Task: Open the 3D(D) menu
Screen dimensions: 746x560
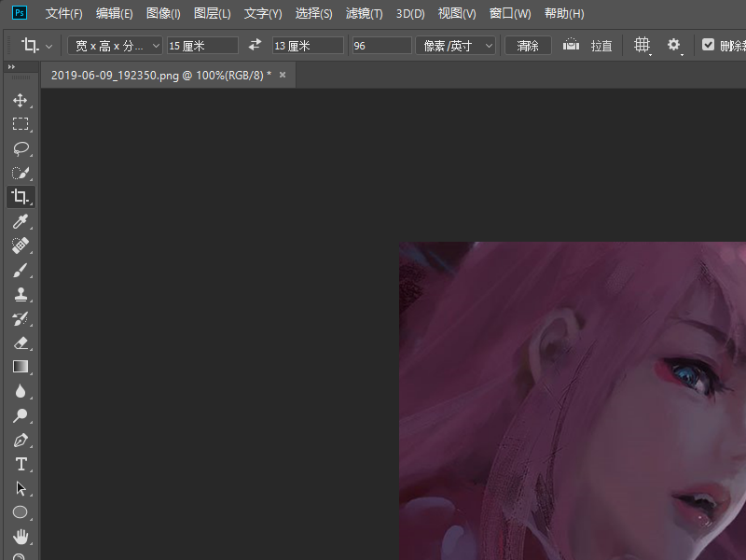Action: (x=410, y=14)
